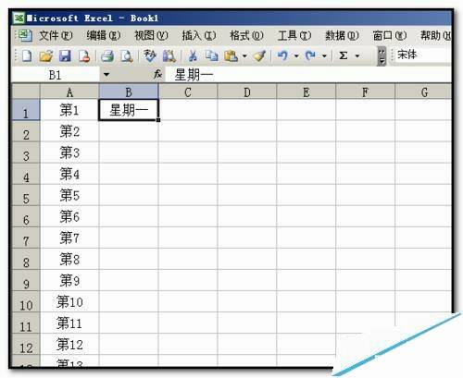Open the 编辑(E) menu
The width and height of the screenshot is (463, 378).
click(104, 36)
